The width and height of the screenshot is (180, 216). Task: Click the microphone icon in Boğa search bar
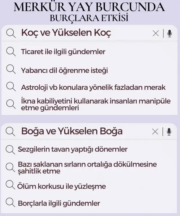tap(169, 132)
